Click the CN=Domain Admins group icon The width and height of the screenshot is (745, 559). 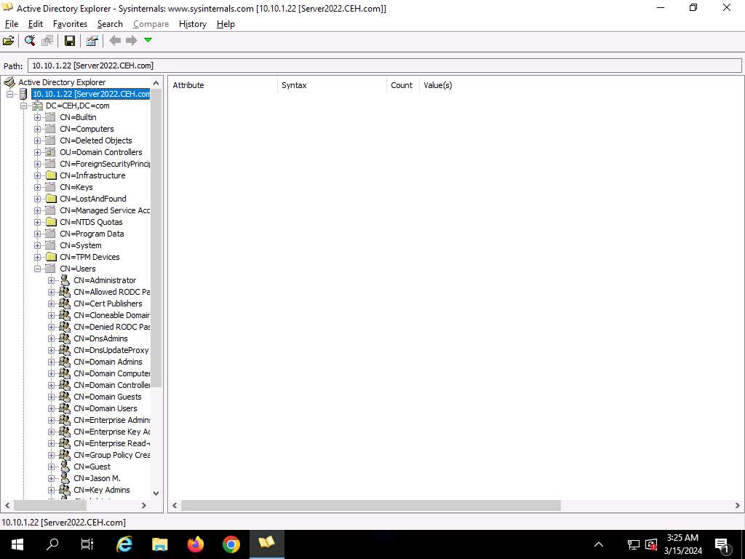[x=65, y=362]
